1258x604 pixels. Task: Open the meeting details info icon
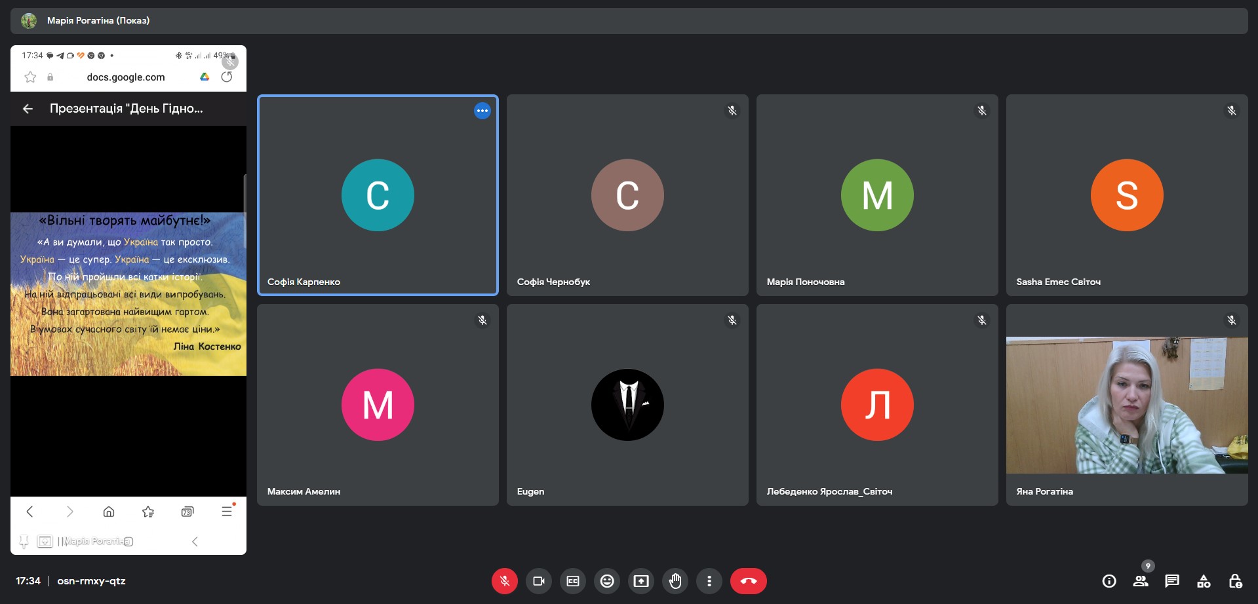click(1109, 581)
